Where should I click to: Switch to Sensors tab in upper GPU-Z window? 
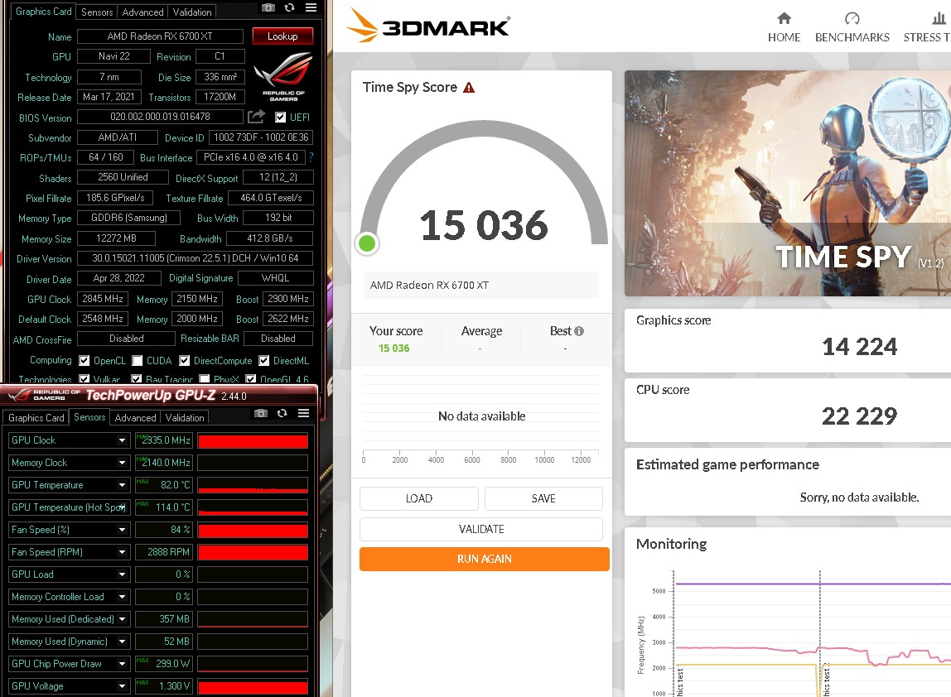pyautogui.click(x=97, y=12)
